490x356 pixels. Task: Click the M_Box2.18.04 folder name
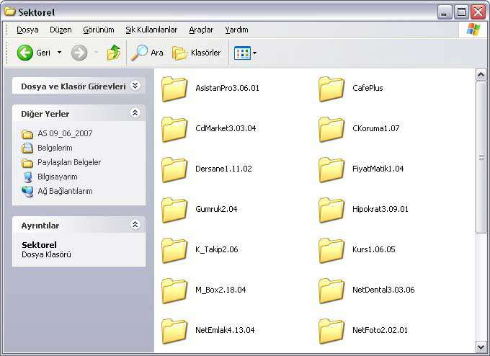click(x=220, y=290)
